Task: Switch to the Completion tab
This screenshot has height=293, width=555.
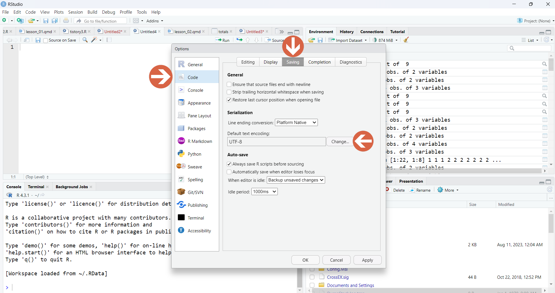Action: (319, 62)
